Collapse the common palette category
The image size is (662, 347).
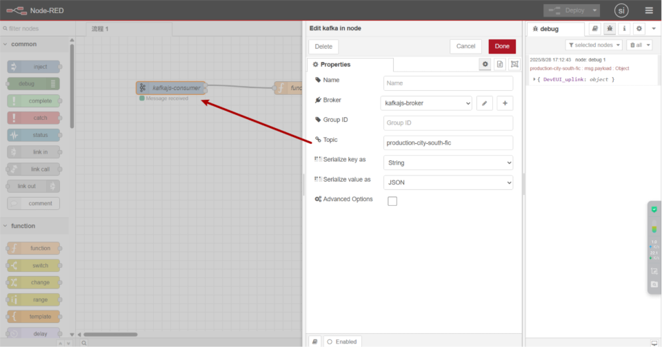tap(7, 44)
